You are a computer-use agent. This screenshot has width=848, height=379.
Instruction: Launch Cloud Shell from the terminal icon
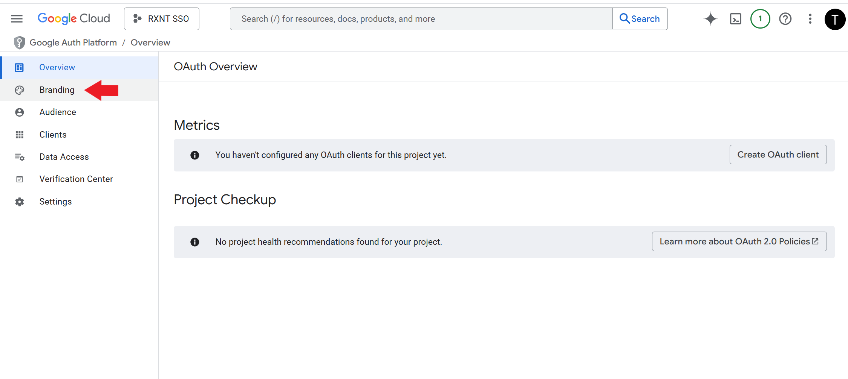[x=735, y=18]
